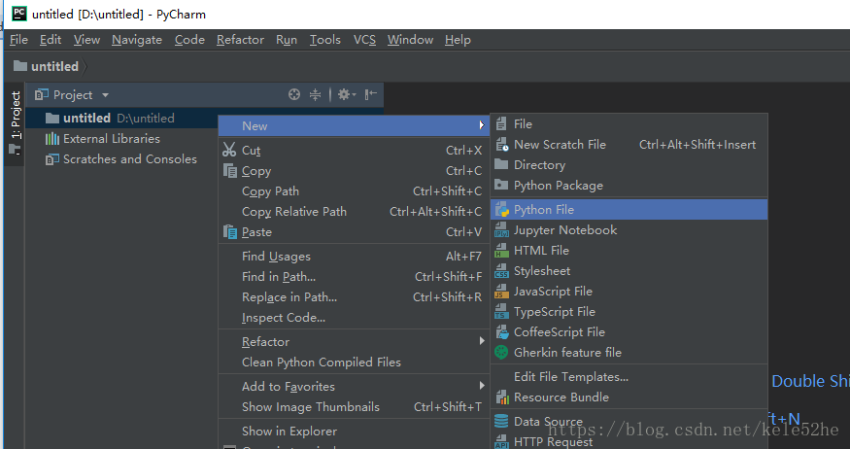Open the View menu
Image resolution: width=850 pixels, height=449 pixels.
(x=86, y=40)
